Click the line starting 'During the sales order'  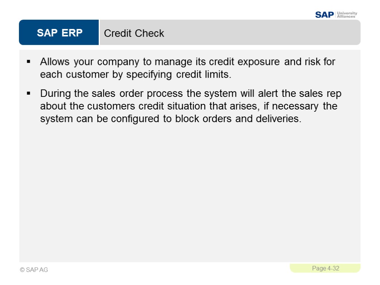tap(190, 94)
